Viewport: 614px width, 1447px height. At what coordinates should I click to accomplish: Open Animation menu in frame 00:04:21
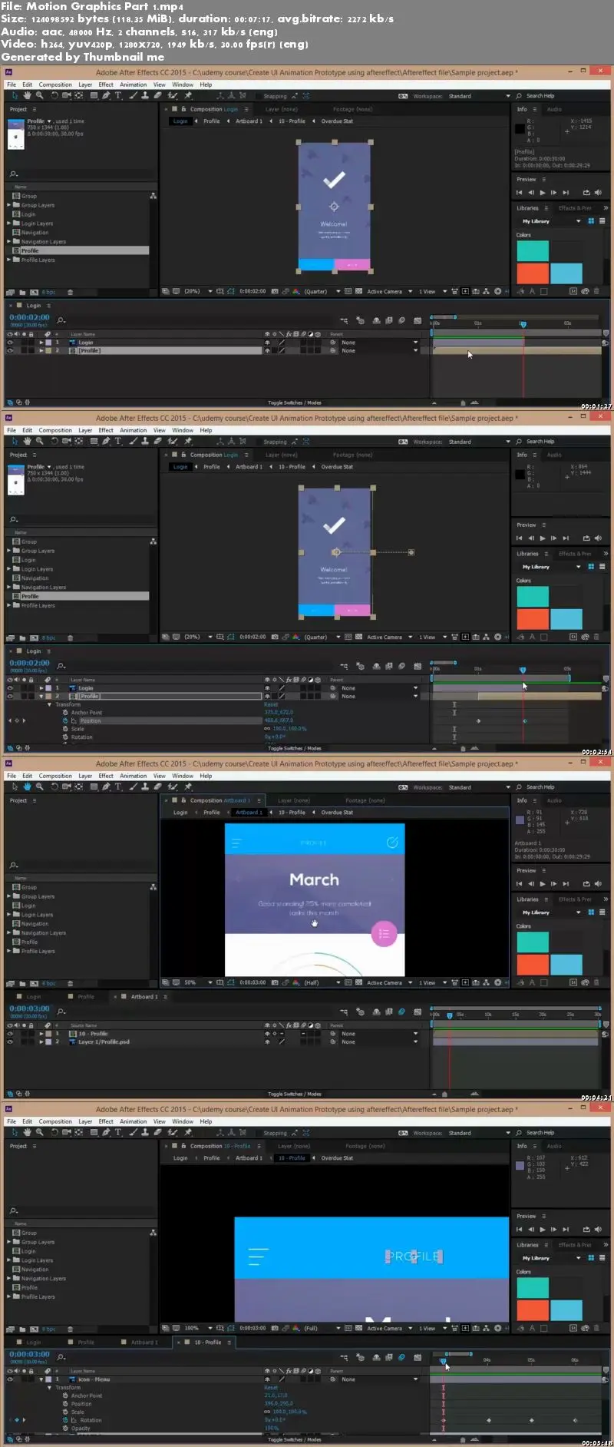click(133, 776)
